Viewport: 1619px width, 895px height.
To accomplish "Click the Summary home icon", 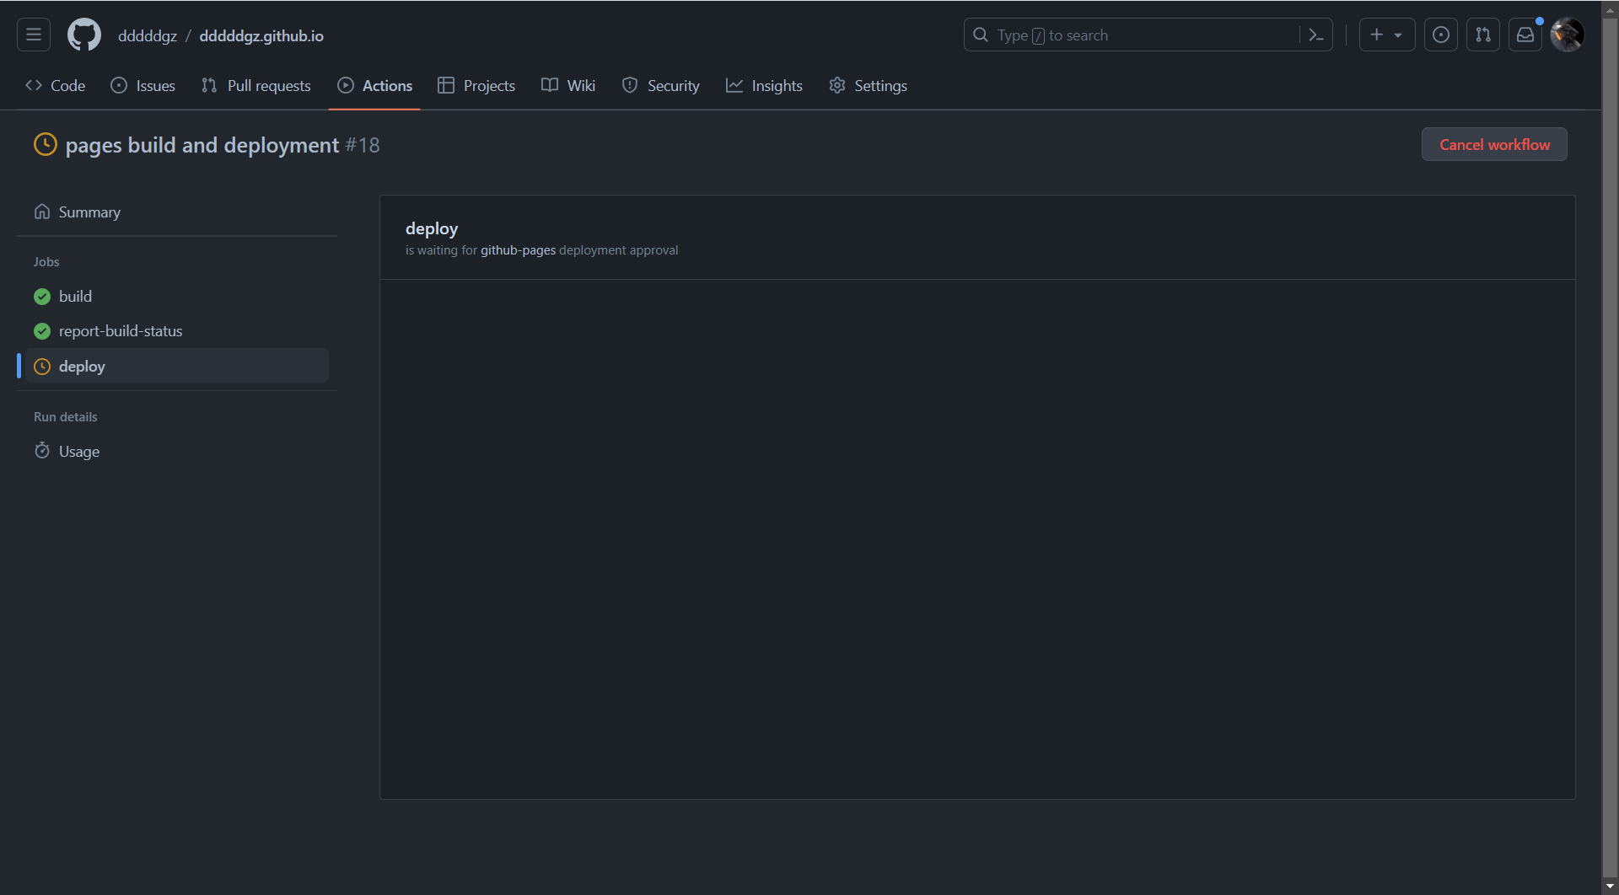I will coord(42,212).
